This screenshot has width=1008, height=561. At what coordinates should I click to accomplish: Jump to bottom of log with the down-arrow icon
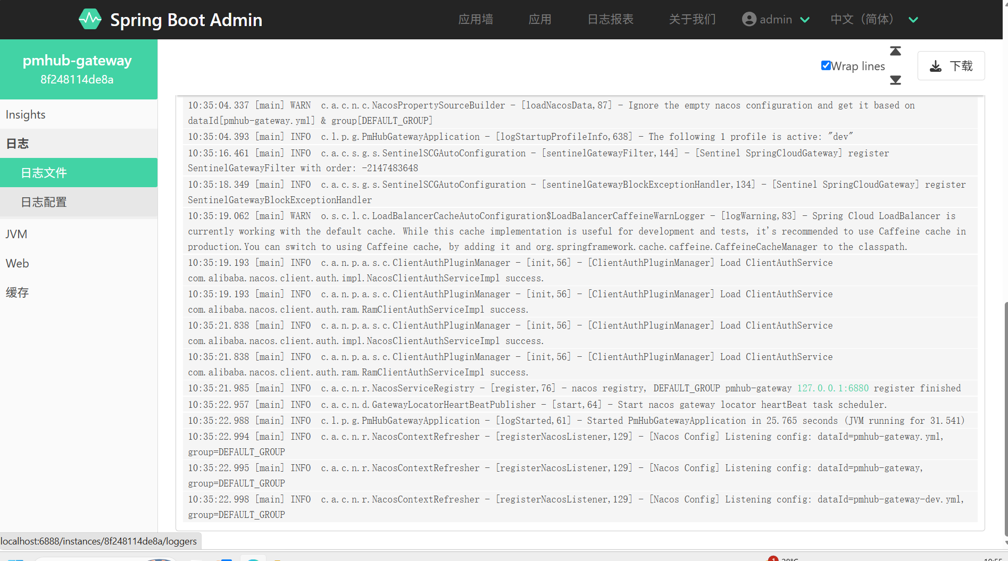(895, 80)
